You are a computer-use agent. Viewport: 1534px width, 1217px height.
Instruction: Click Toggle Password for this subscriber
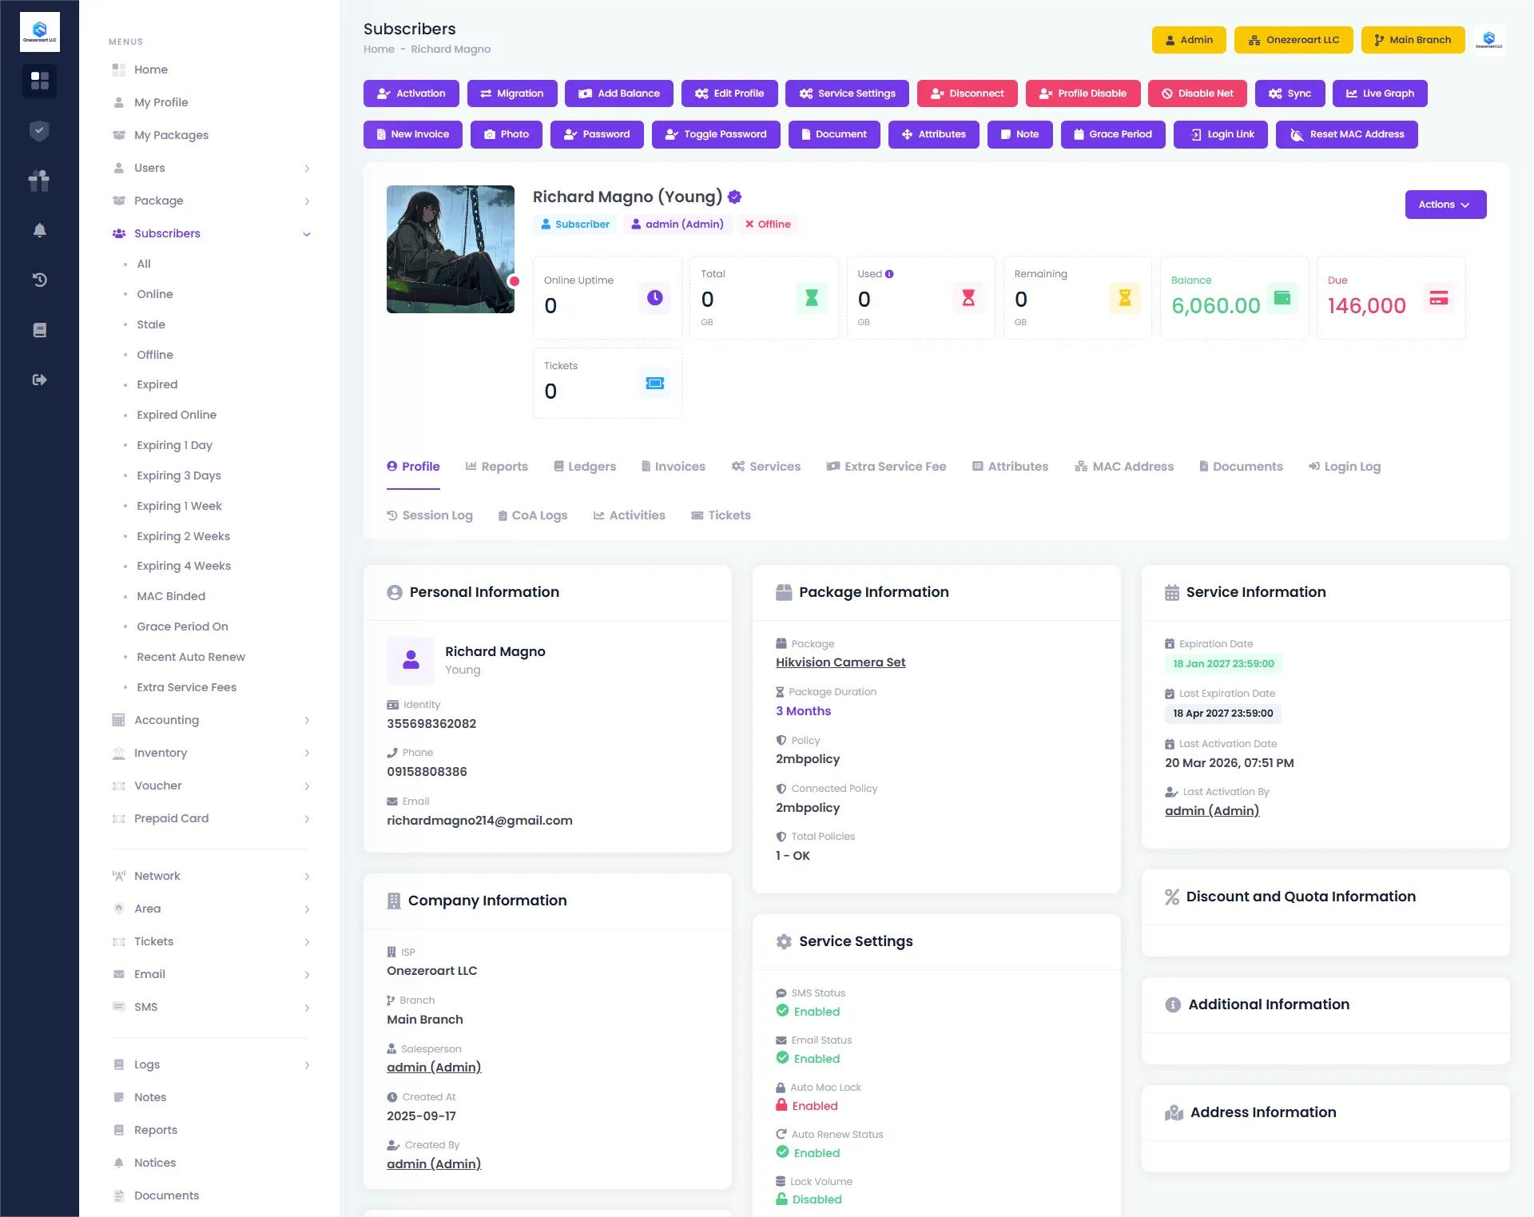click(x=716, y=133)
